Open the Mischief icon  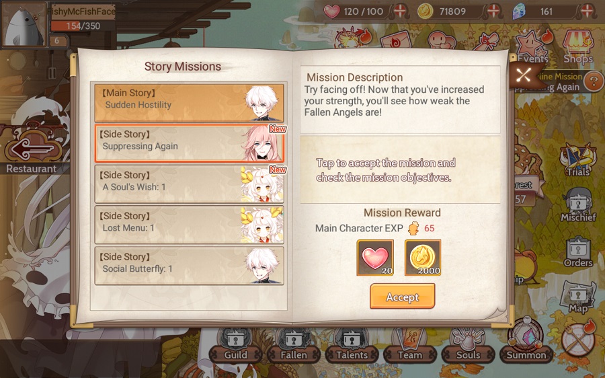[x=577, y=205]
